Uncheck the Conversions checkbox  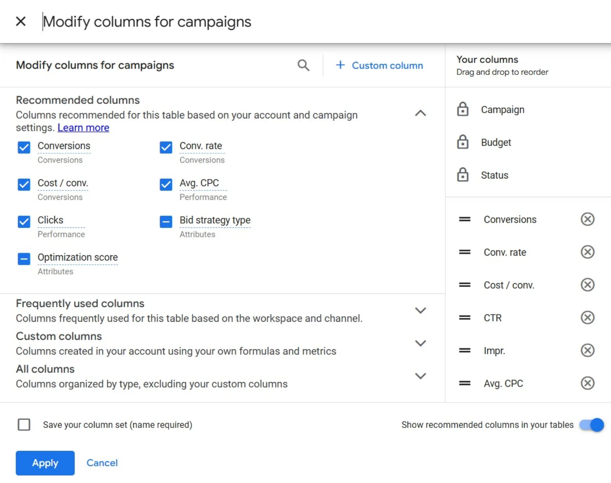click(x=24, y=147)
